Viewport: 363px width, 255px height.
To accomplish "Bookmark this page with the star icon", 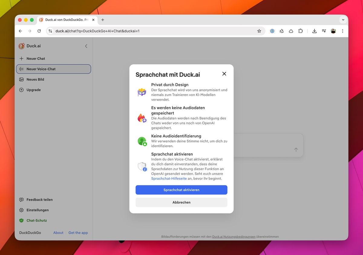I will pyautogui.click(x=259, y=31).
